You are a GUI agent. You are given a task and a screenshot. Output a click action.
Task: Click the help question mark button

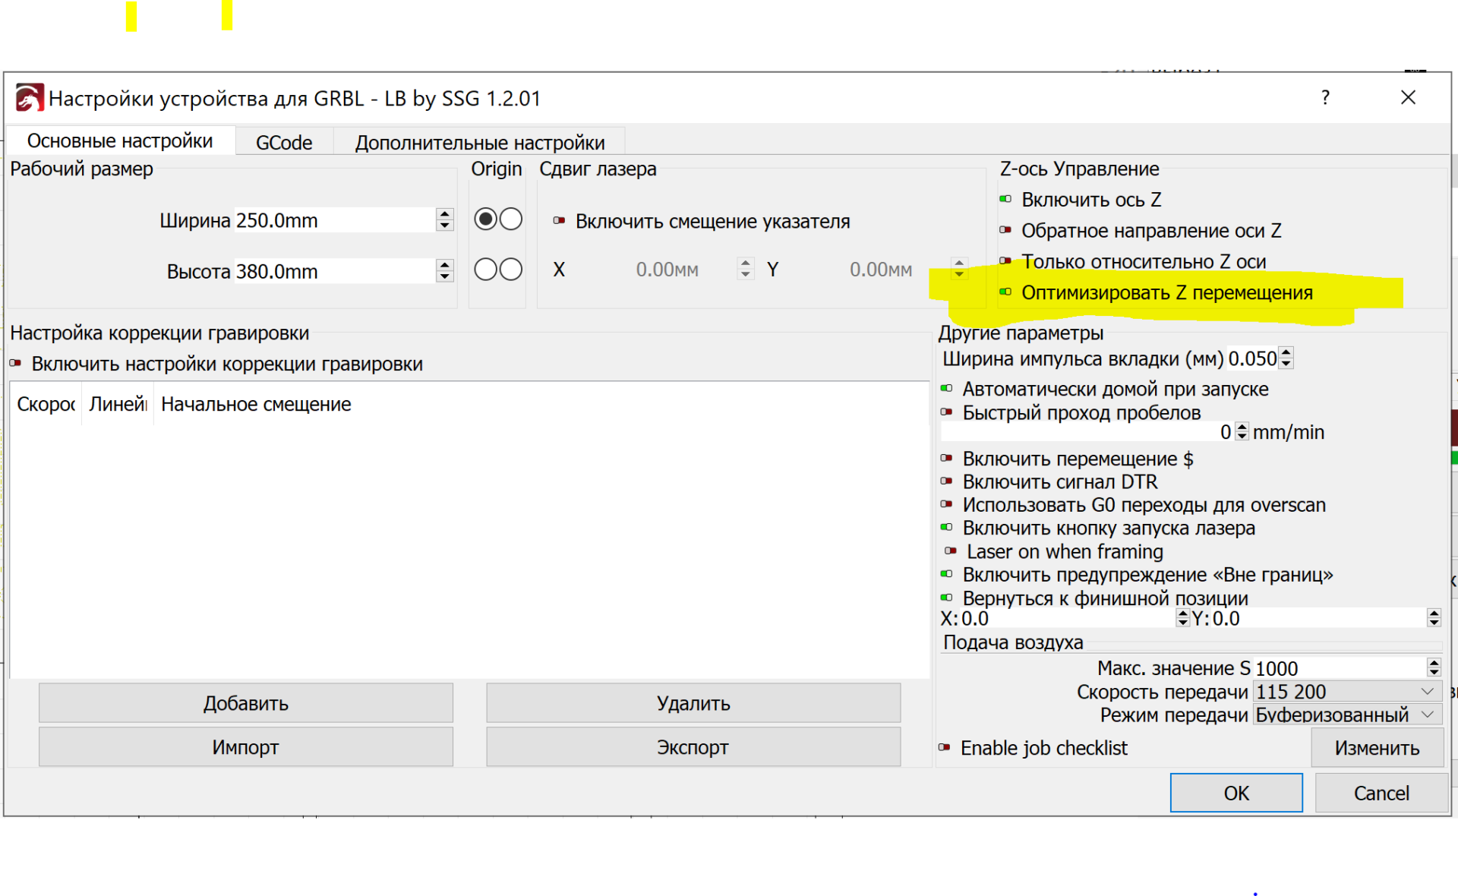tap(1325, 98)
